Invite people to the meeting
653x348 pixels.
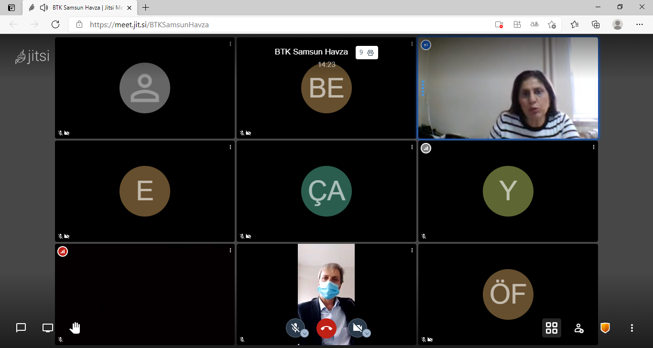point(579,328)
